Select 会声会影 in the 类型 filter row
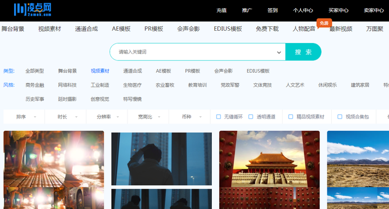Viewport: 389px width, 209px height. pyautogui.click(x=224, y=71)
